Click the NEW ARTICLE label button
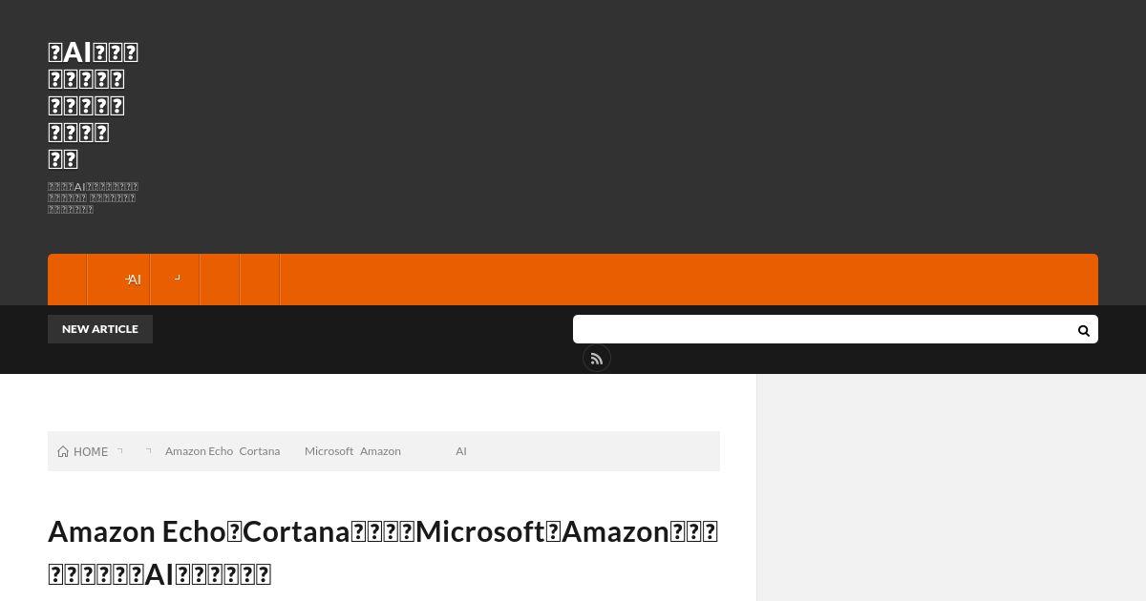The width and height of the screenshot is (1146, 601). (x=100, y=329)
